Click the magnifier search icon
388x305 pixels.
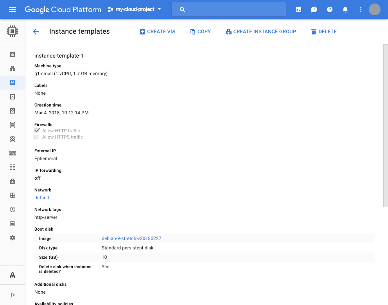click(x=182, y=9)
